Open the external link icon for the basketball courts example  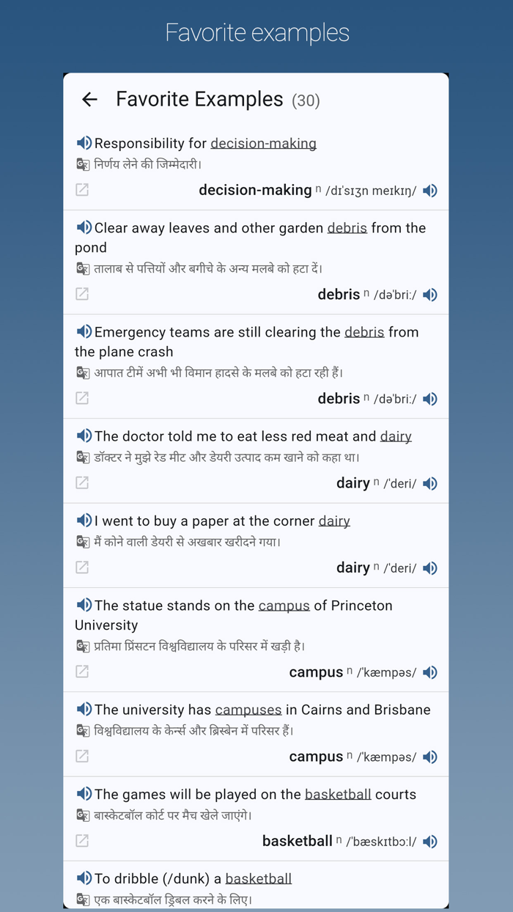tap(81, 841)
